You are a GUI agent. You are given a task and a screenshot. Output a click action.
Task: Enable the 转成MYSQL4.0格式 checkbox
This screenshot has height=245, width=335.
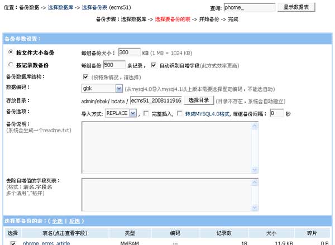pos(179,113)
